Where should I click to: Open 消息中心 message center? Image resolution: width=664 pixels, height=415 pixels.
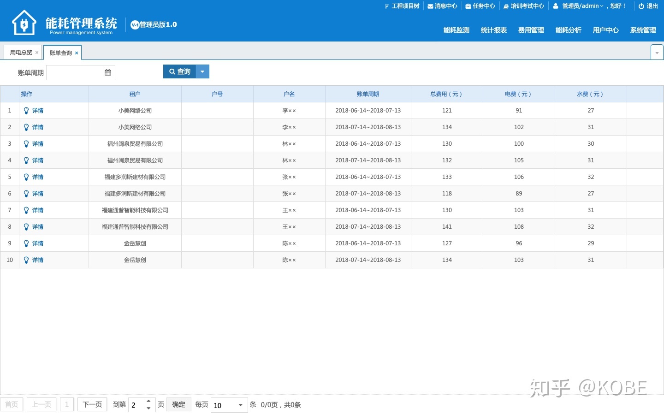[x=442, y=6]
